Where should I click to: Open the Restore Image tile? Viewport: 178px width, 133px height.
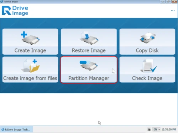pos(89,41)
